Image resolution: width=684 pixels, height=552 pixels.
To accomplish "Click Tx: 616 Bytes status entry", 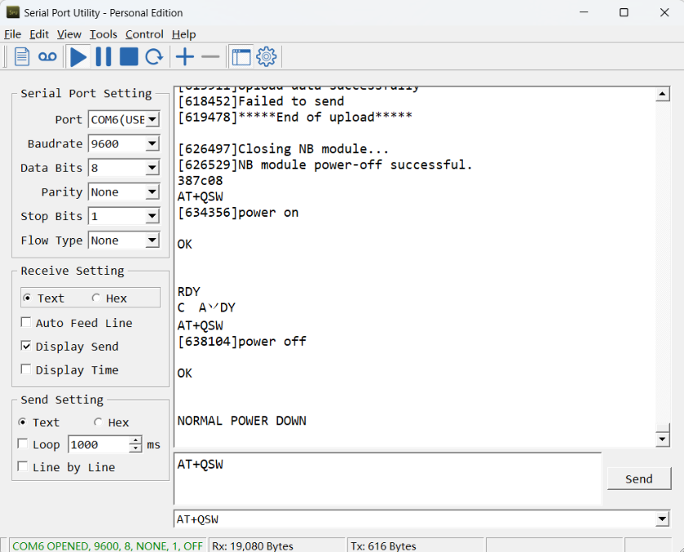I will pyautogui.click(x=384, y=545).
